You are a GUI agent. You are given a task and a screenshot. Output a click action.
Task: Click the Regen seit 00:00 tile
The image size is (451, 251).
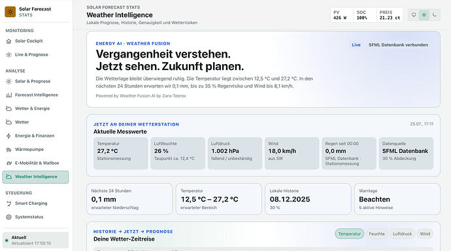click(x=349, y=153)
